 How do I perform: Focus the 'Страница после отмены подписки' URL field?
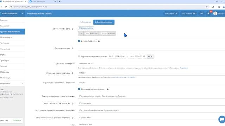pos(152,83)
